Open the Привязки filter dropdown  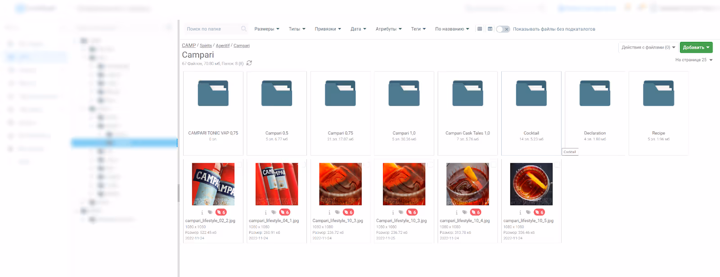click(x=328, y=29)
